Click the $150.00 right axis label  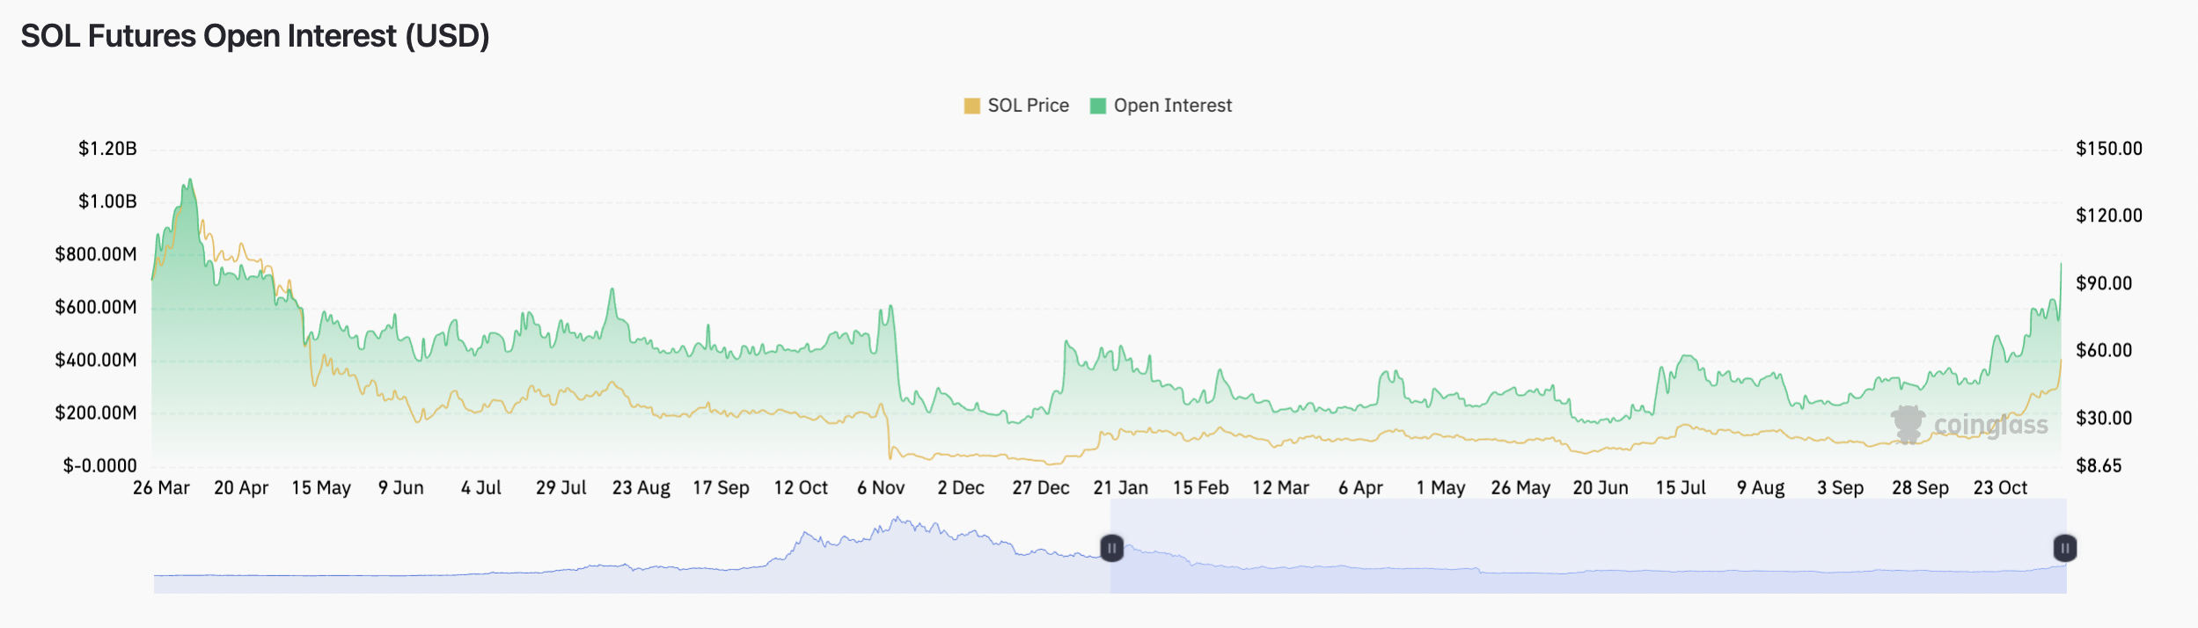tap(2108, 149)
